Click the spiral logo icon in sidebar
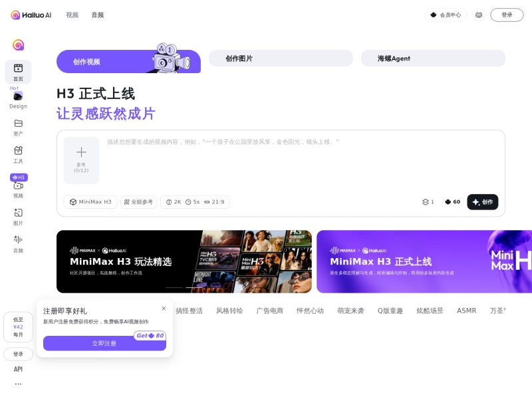 pyautogui.click(x=19, y=45)
